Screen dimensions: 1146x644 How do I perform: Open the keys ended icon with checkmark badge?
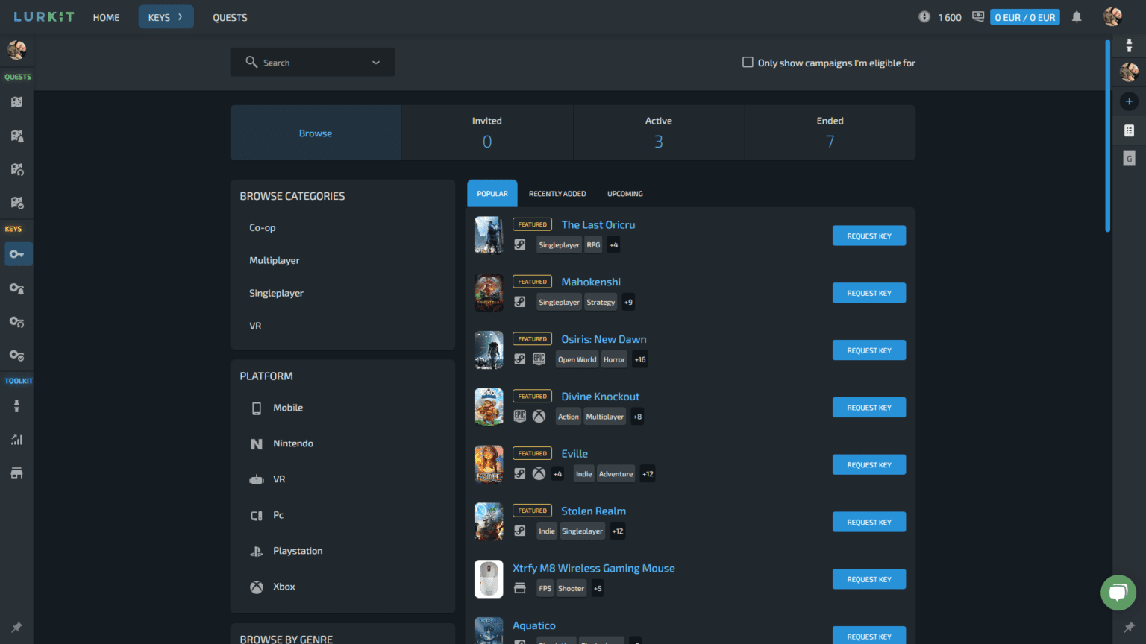tap(16, 356)
